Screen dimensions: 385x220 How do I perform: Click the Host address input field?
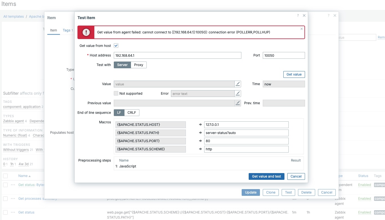point(177,55)
